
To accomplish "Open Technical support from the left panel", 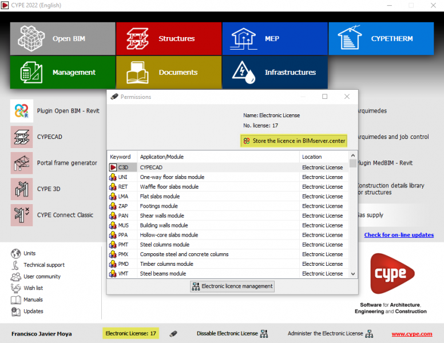I will point(43,265).
